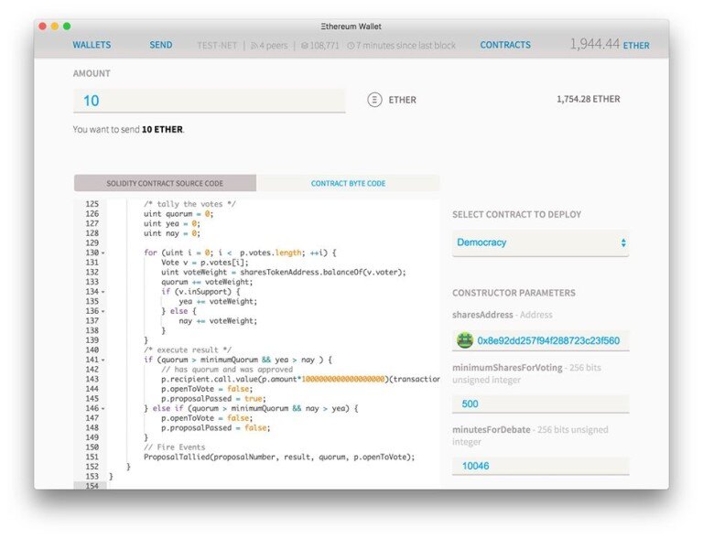Open the Contracts section
703x538 pixels.
(505, 45)
